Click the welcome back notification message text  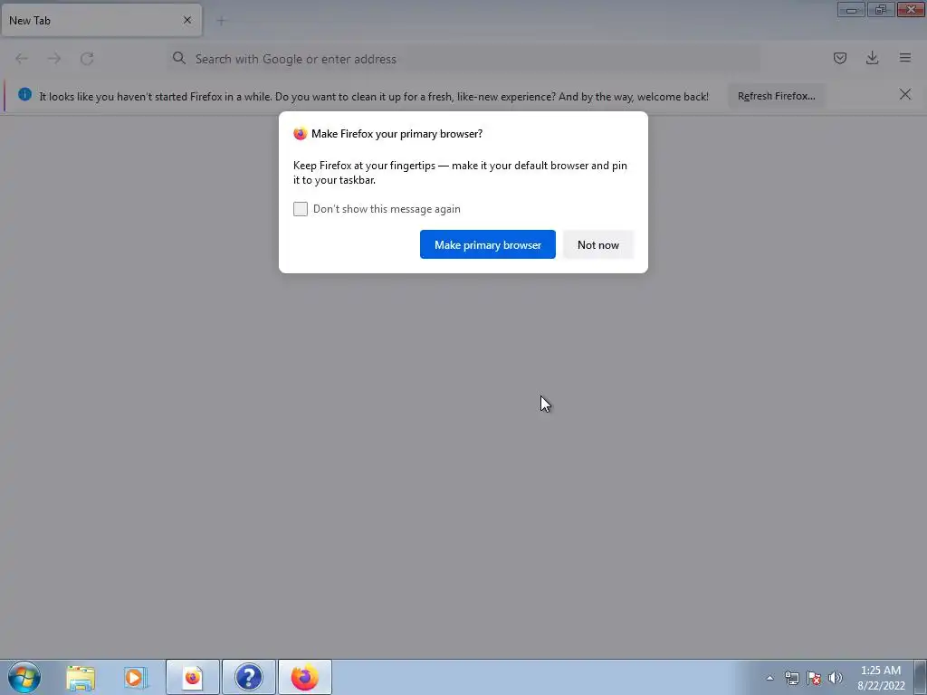(x=374, y=96)
